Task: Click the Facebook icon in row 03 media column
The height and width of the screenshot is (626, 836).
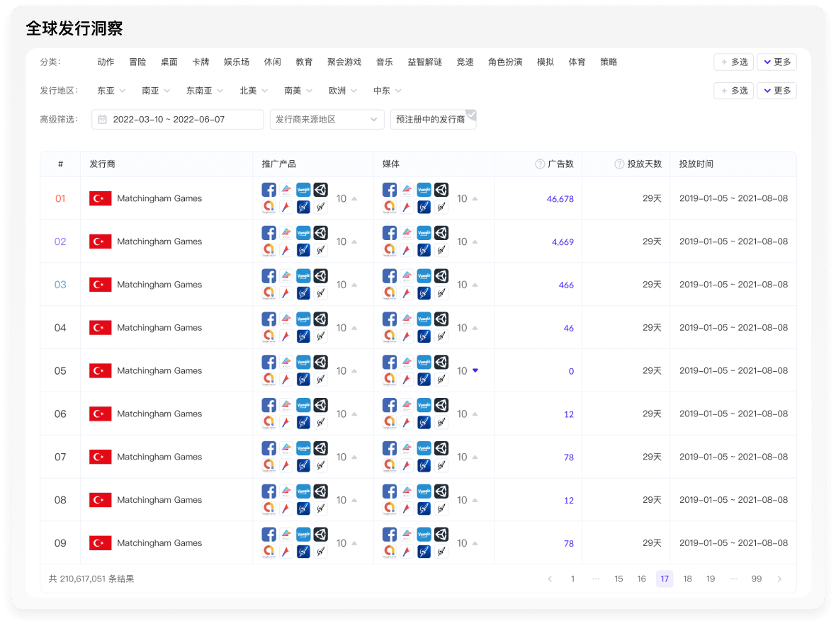Action: (x=390, y=275)
